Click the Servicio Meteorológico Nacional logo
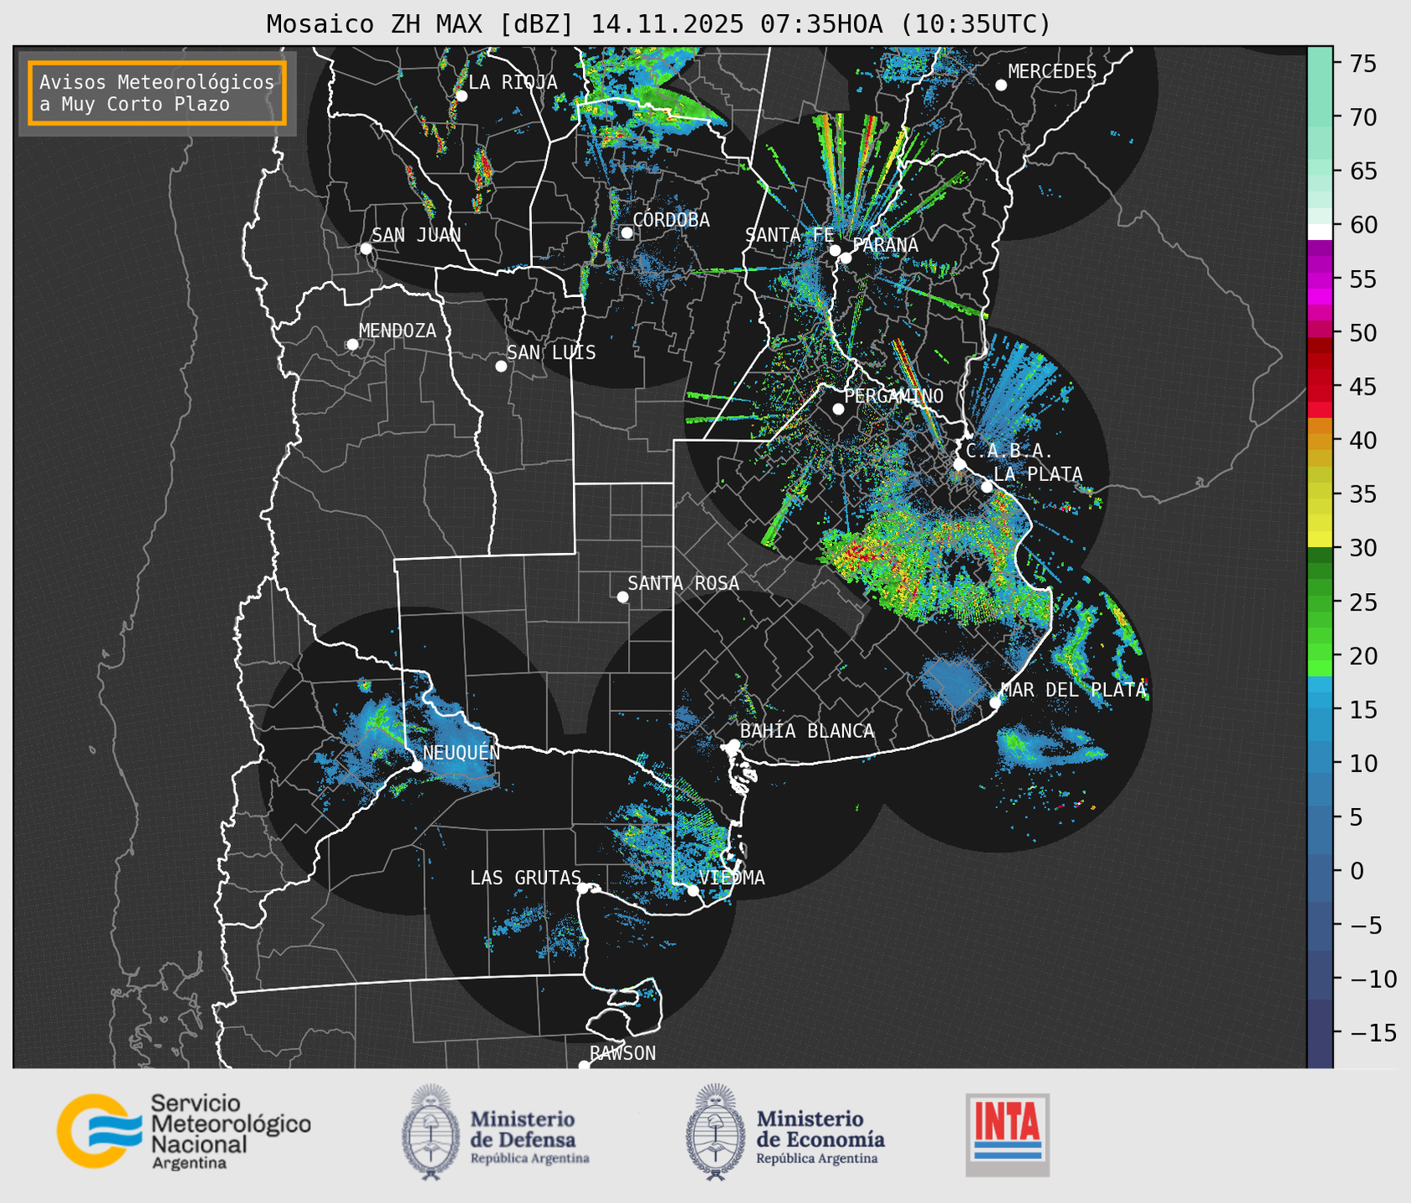This screenshot has height=1203, width=1411. (183, 1131)
